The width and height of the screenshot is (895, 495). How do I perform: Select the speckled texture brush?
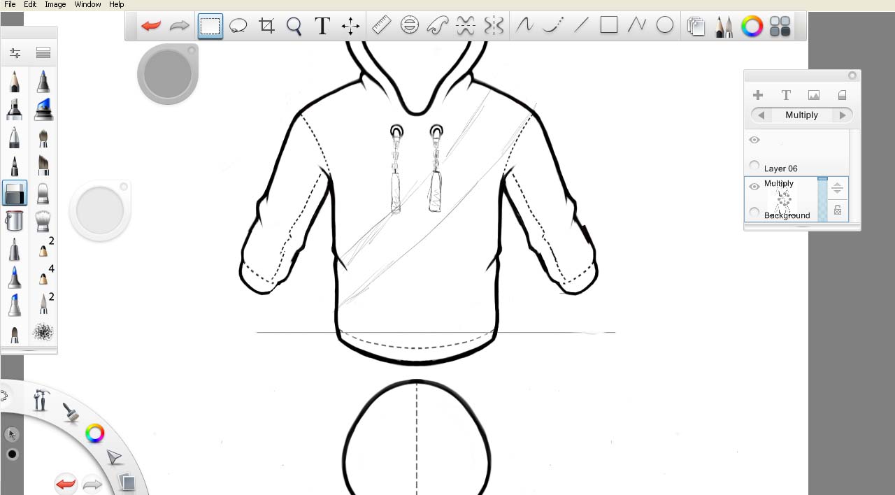43,332
